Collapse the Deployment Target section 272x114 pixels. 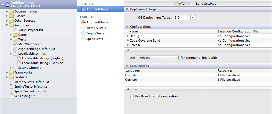tap(127, 9)
